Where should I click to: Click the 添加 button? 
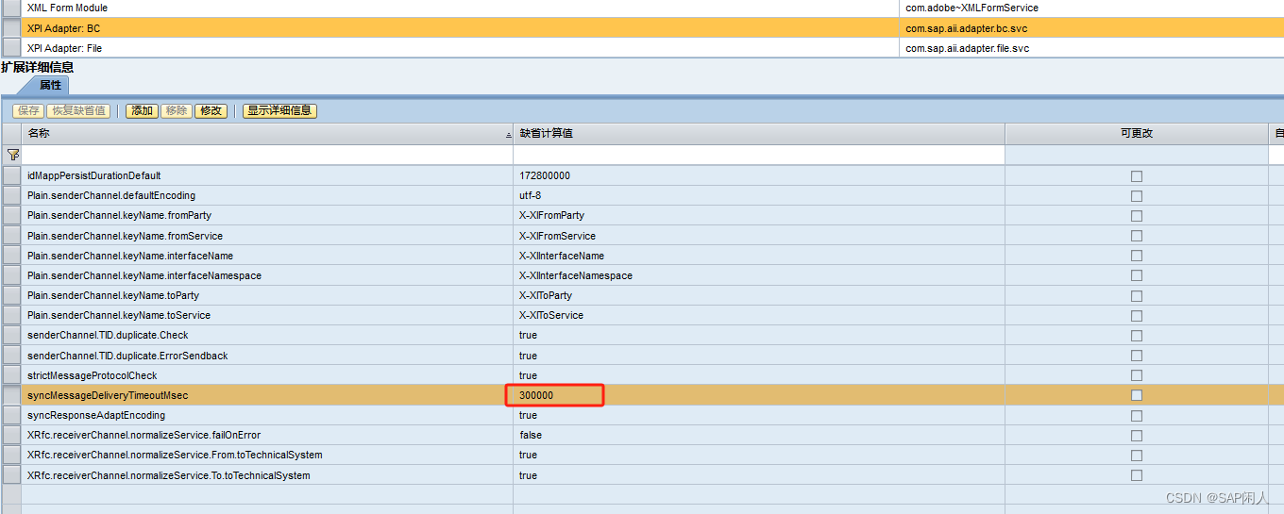coord(143,110)
